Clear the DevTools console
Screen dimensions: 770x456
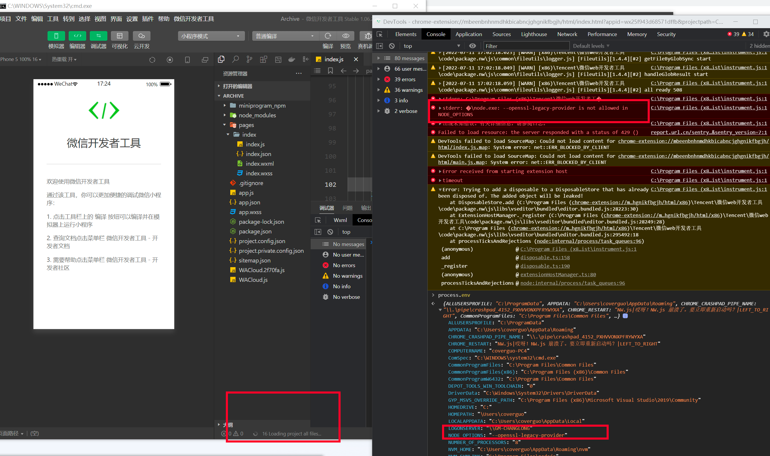tap(392, 46)
